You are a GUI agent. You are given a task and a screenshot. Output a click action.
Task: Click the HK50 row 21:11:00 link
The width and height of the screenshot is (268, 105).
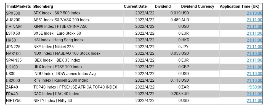click(254, 40)
